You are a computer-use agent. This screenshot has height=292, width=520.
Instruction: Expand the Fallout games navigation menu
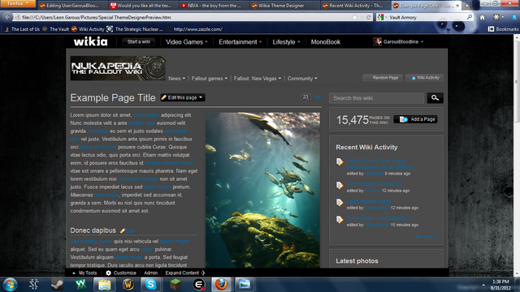[x=210, y=79]
